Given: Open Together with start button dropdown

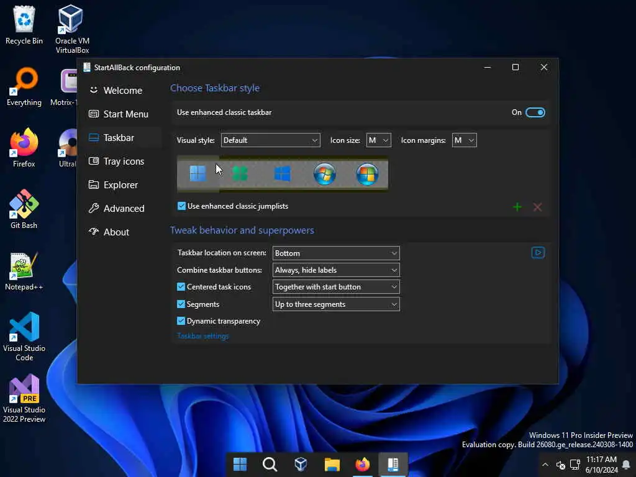Looking at the screenshot, I should [336, 287].
